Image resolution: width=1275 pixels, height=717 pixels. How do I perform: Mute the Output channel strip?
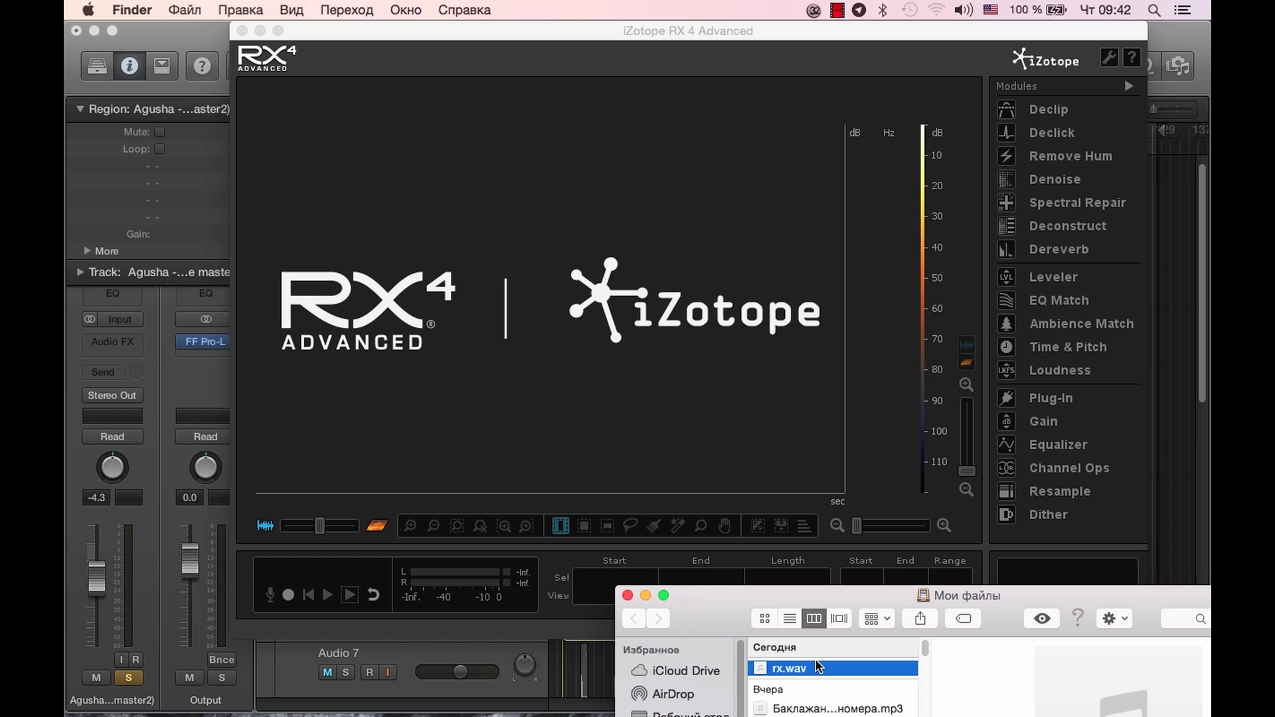coord(189,677)
